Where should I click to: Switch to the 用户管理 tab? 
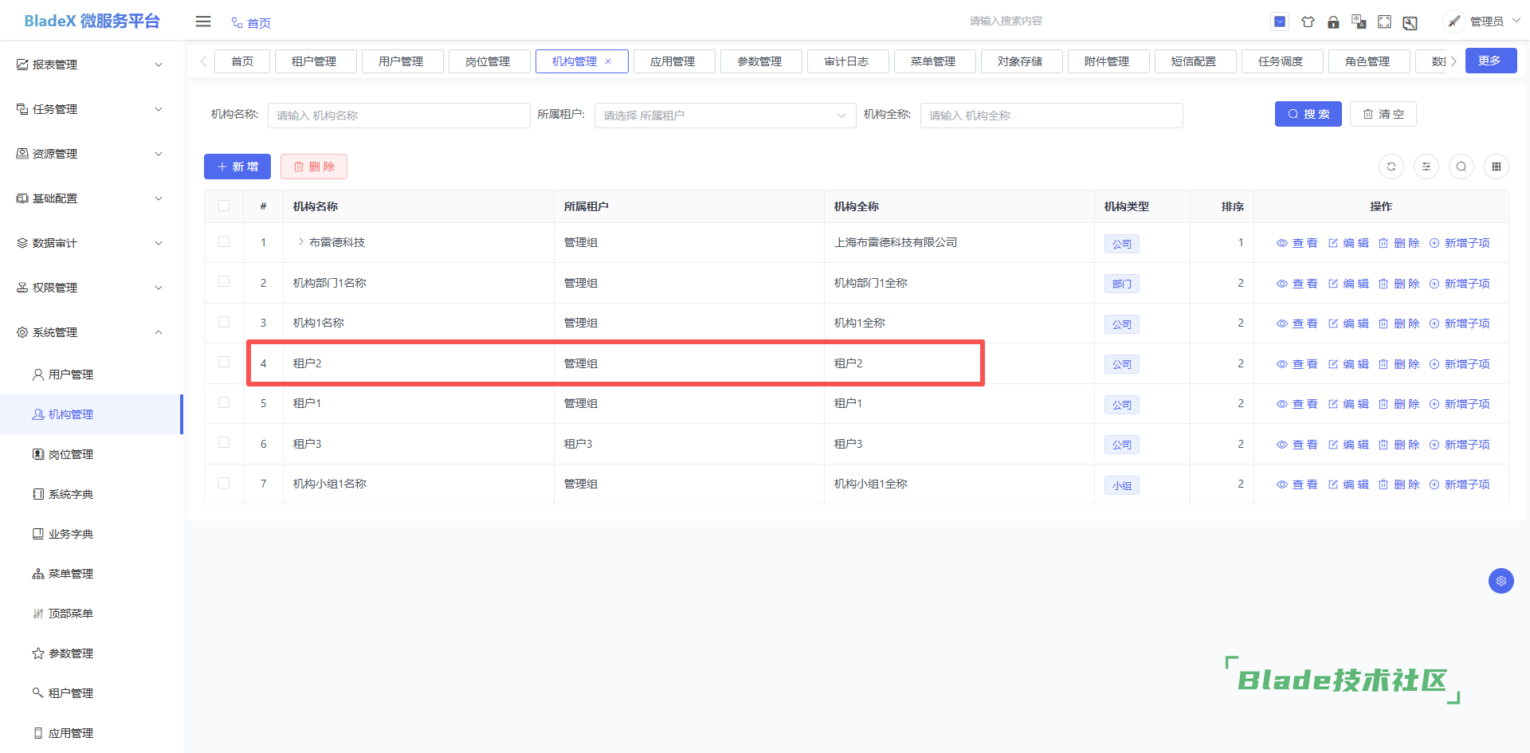click(x=402, y=61)
